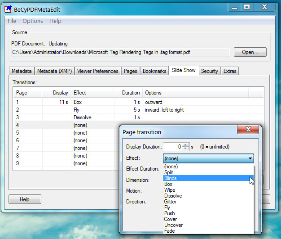Open the File menu
This screenshot has width=281, height=239.
[12, 21]
